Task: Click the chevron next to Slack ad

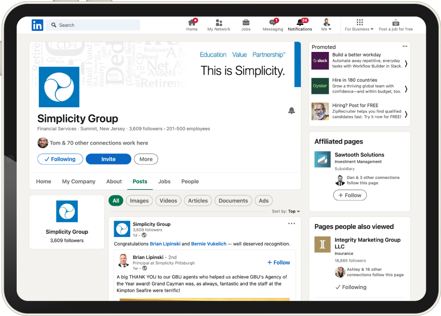Action: coord(406,64)
